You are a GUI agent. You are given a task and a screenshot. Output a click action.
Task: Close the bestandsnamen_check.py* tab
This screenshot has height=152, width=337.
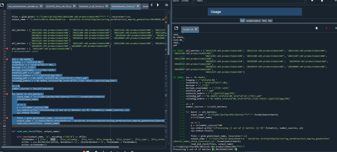(x=138, y=6)
